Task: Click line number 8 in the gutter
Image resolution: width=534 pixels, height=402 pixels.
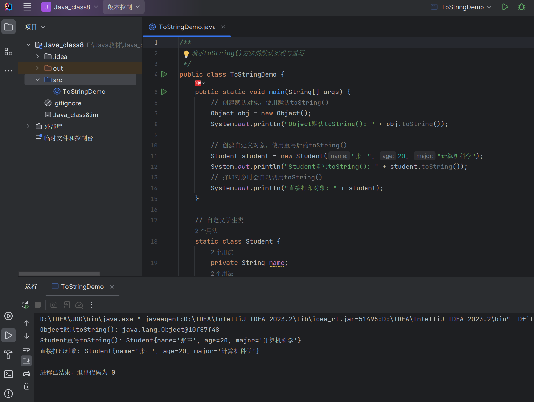Action: click(x=156, y=124)
